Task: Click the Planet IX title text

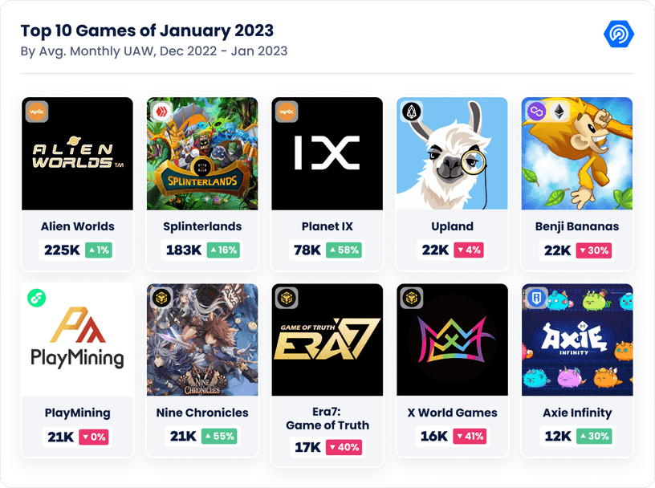Action: [x=327, y=226]
